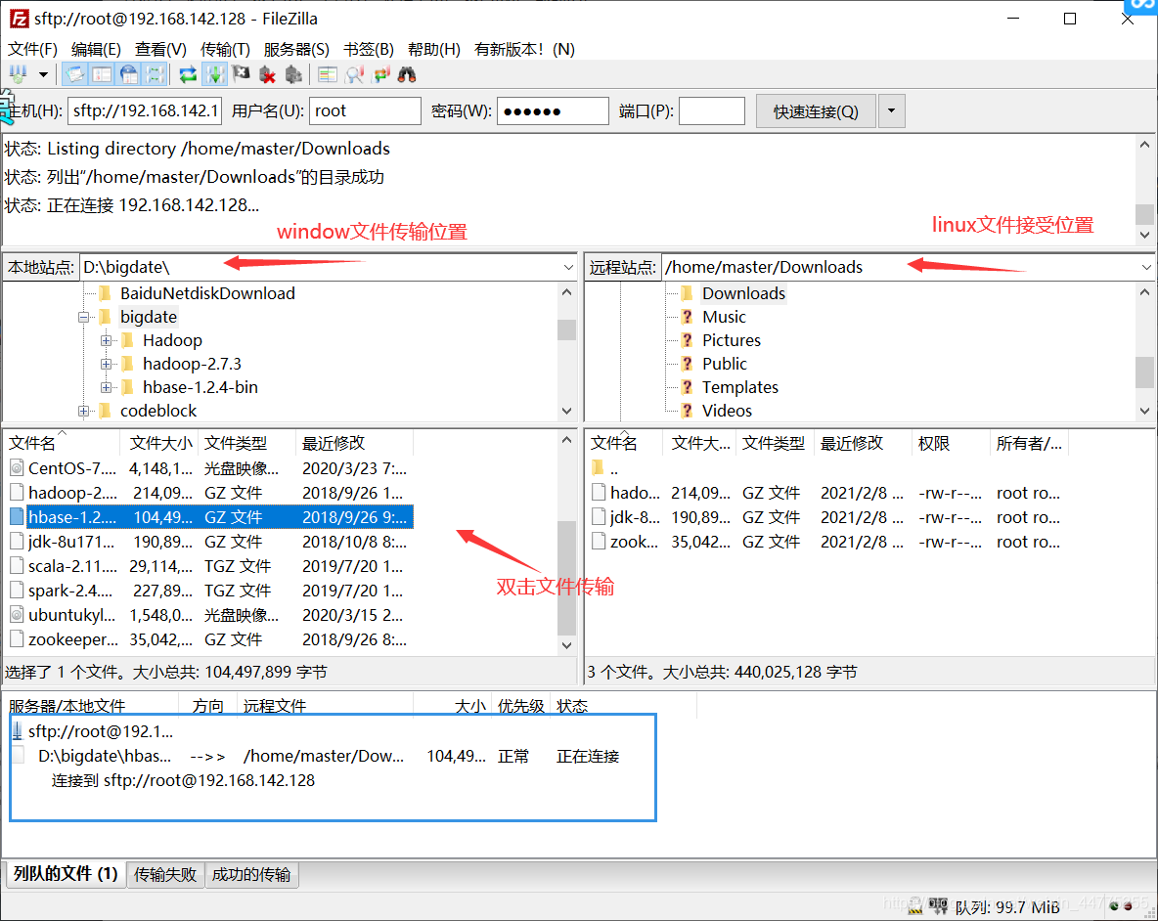Collapse the bigdate folder tree node
The image size is (1158, 921).
(x=83, y=318)
